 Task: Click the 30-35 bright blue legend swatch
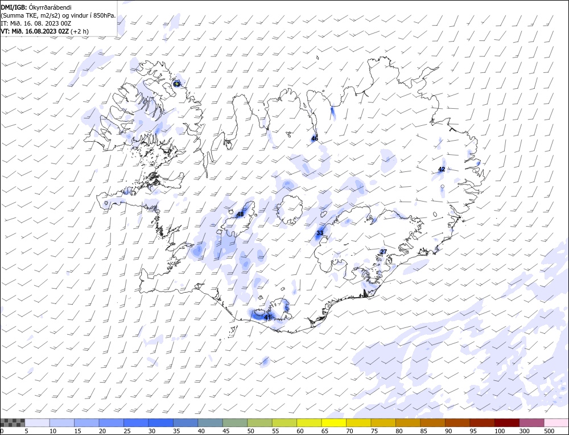point(161,422)
